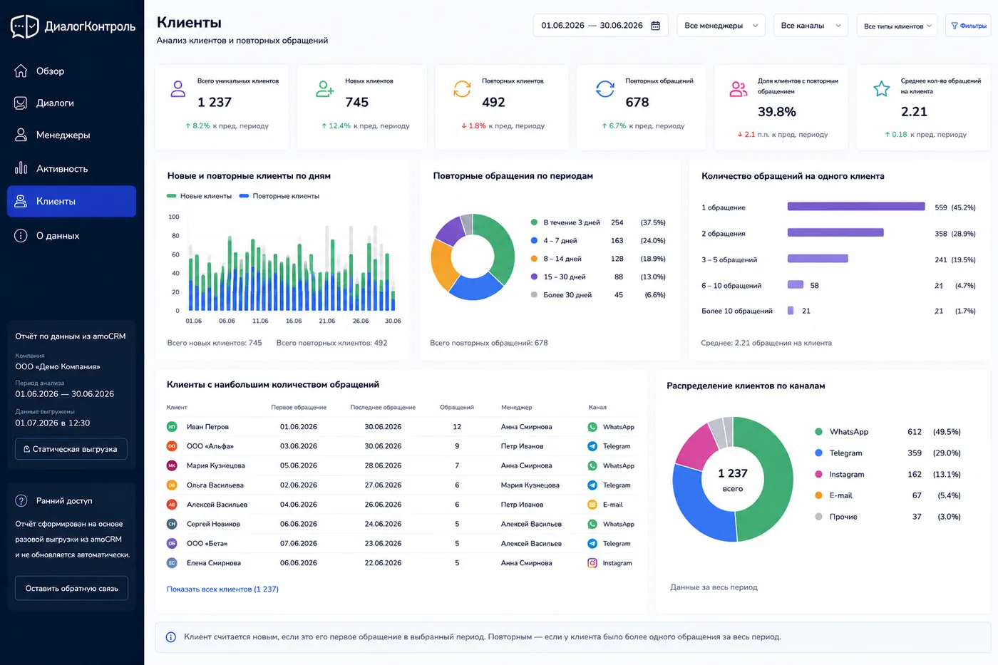The height and width of the screenshot is (665, 998).
Task: Click the funnel icon on Фильтры
Action: click(x=955, y=26)
